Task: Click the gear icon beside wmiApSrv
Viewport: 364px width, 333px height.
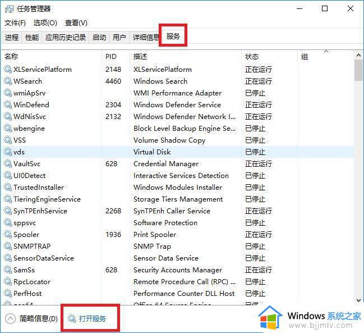Action: [8, 93]
